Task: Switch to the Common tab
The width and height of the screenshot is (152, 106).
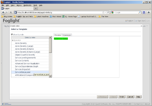Action: tap(67, 35)
